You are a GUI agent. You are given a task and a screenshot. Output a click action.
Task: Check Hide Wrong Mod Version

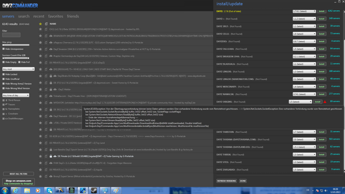(4, 88)
